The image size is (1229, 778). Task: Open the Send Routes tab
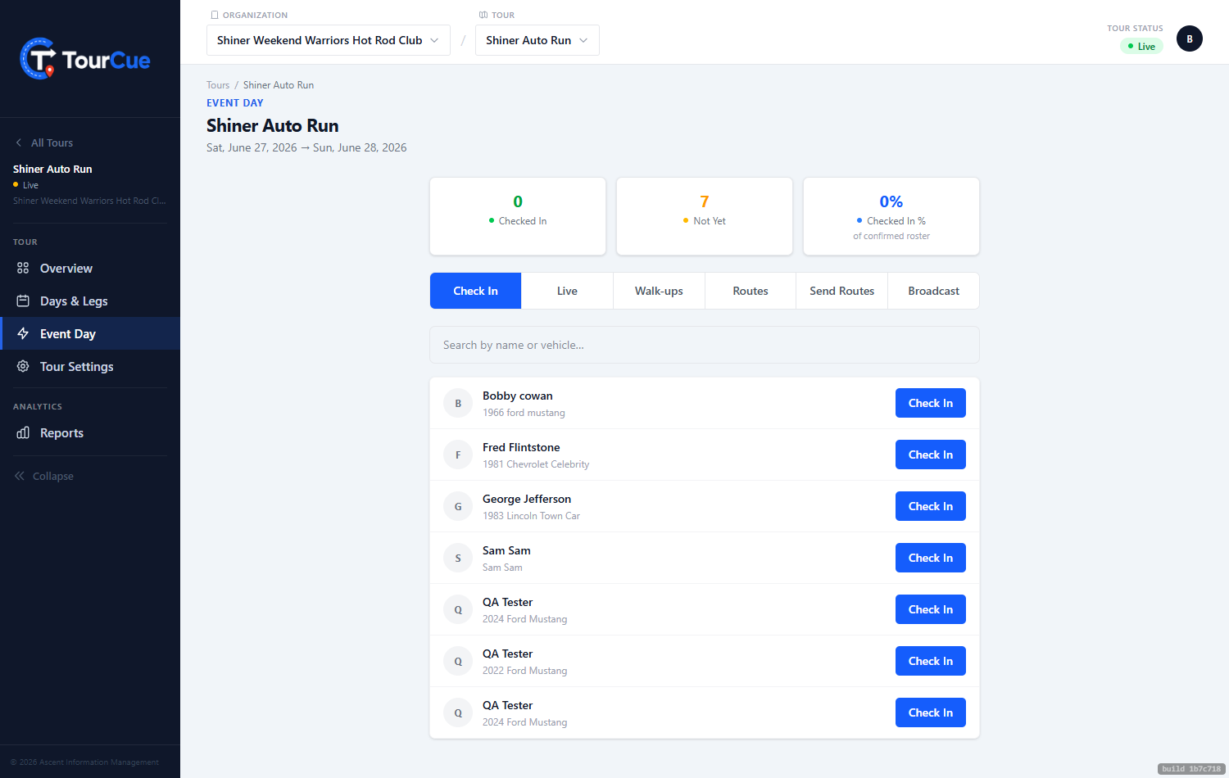(x=841, y=291)
